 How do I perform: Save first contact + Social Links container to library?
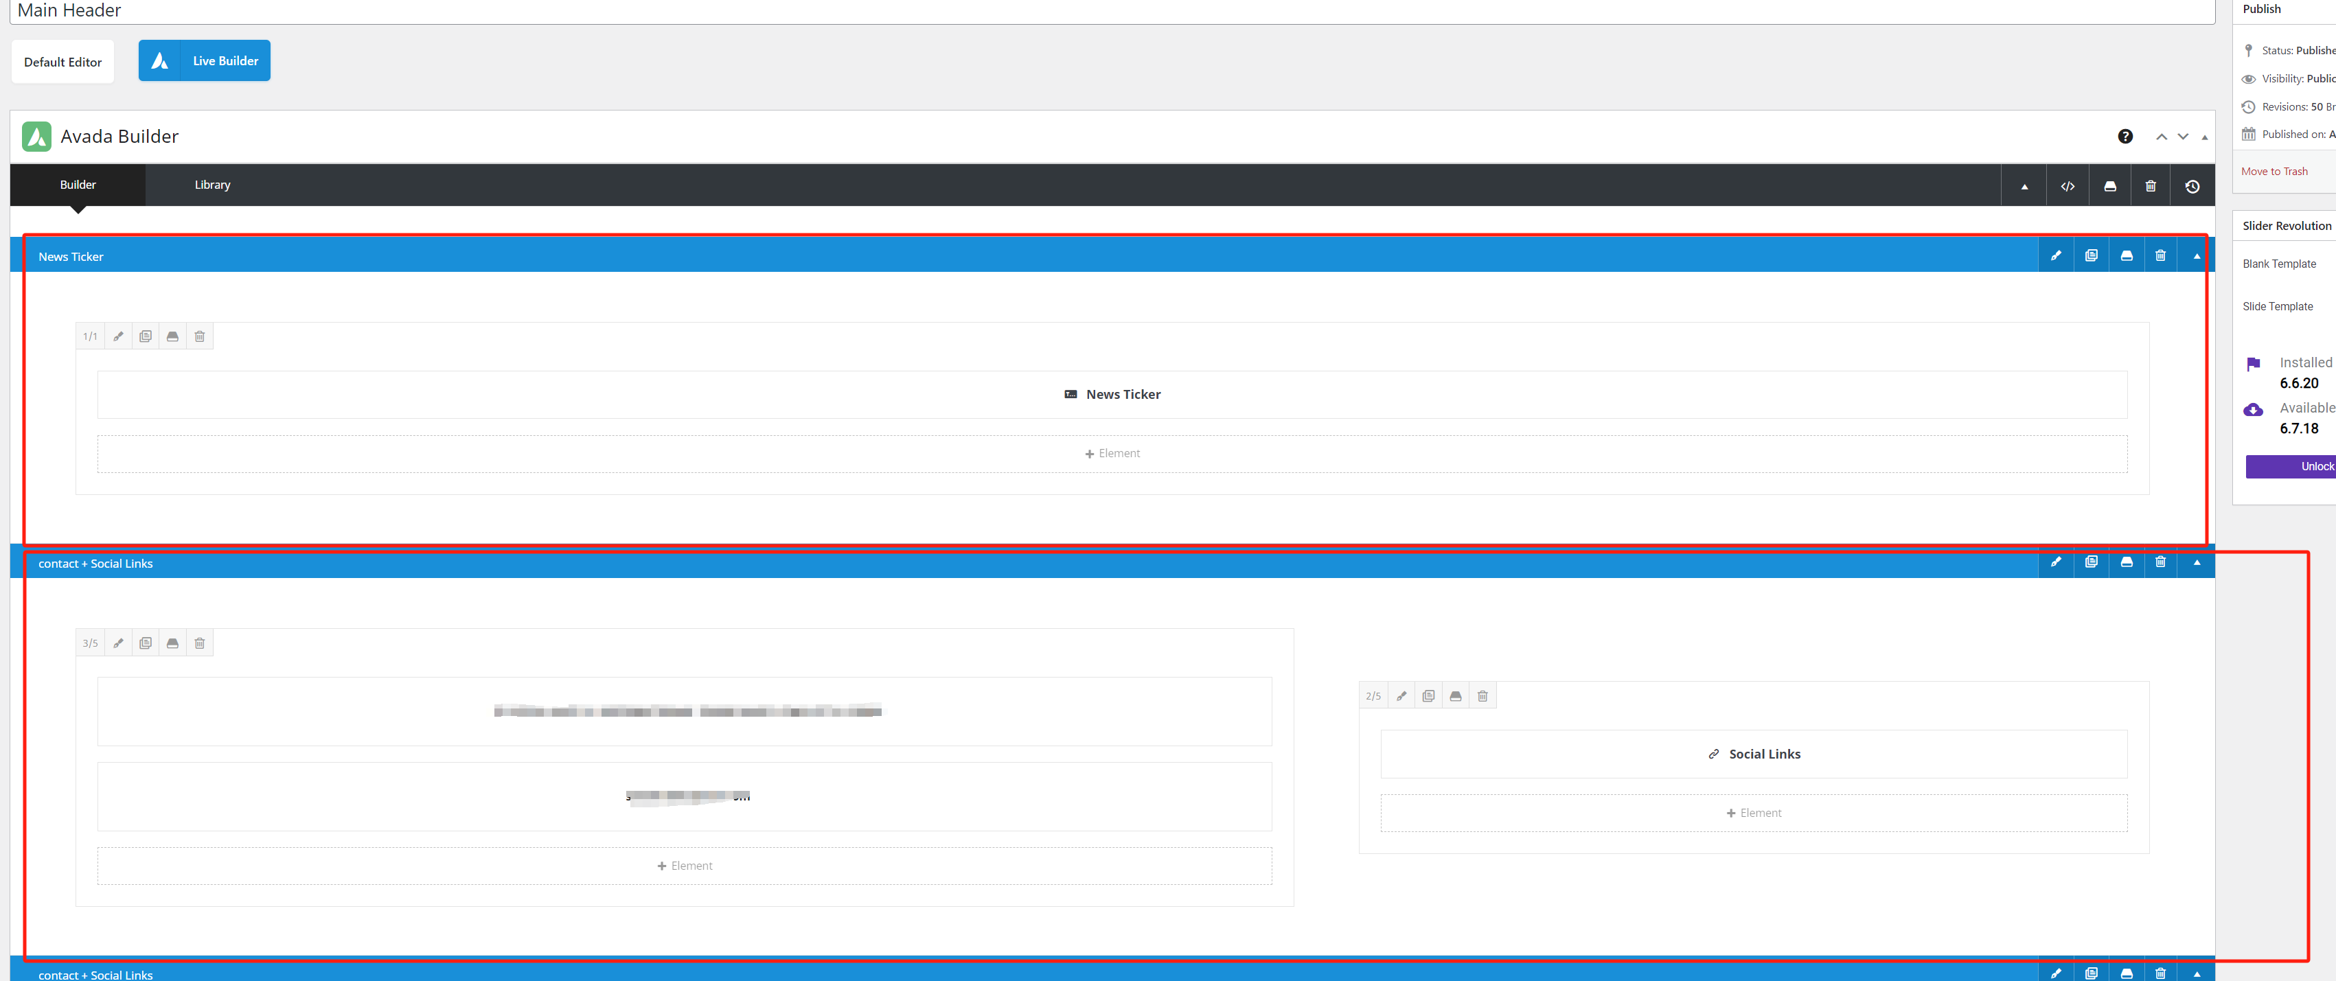(x=2127, y=562)
